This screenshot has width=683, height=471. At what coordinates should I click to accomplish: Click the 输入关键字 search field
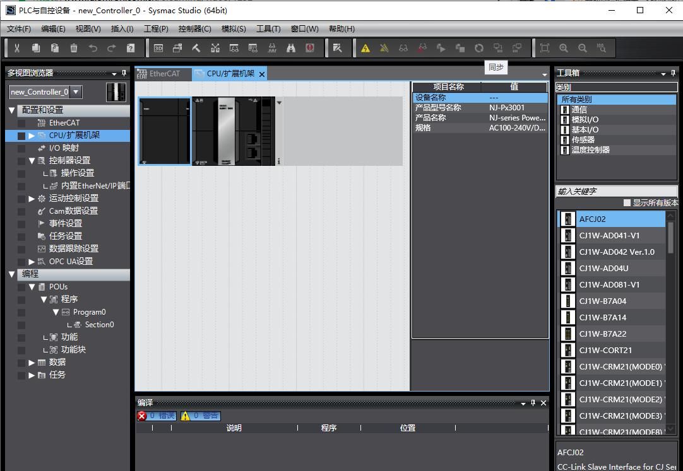click(615, 191)
